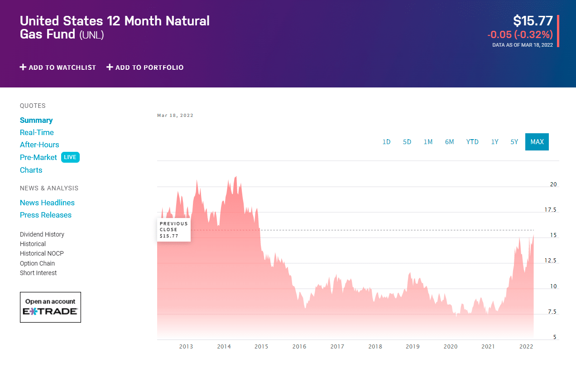Viewport: 576px width, 368px height.
Task: Add UNL to portfolio
Action: point(145,67)
